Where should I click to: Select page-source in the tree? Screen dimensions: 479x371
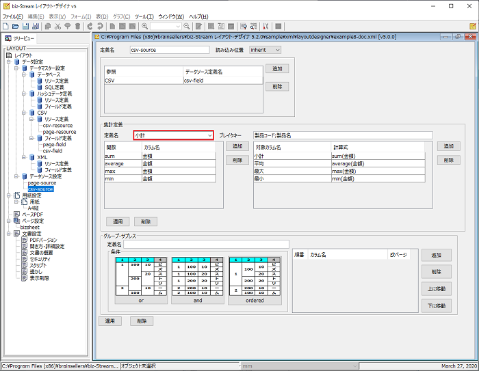[x=42, y=182]
